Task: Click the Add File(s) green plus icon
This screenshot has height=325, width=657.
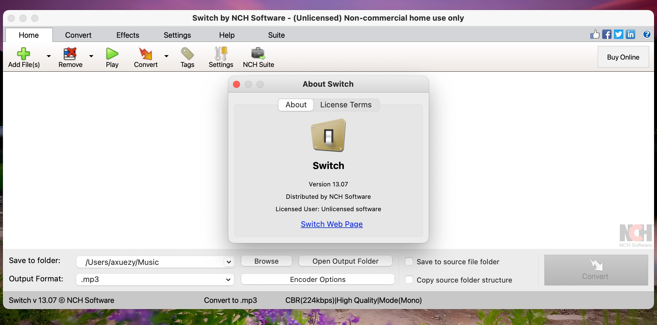Action: tap(24, 54)
